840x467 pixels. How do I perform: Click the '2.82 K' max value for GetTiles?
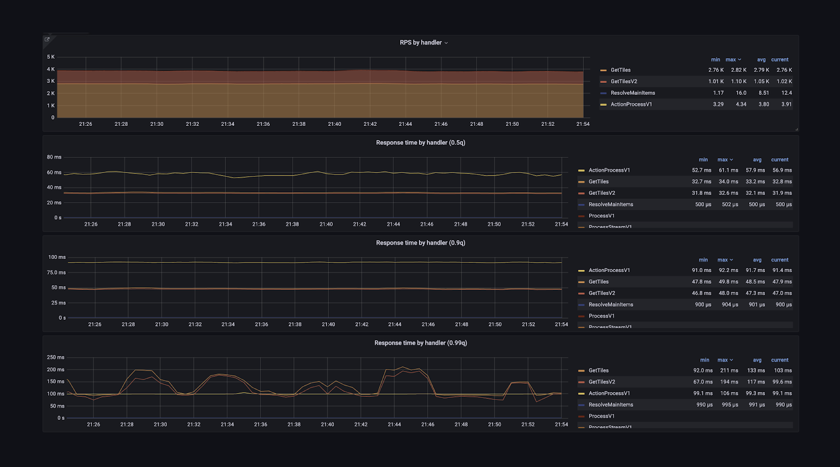(x=738, y=70)
